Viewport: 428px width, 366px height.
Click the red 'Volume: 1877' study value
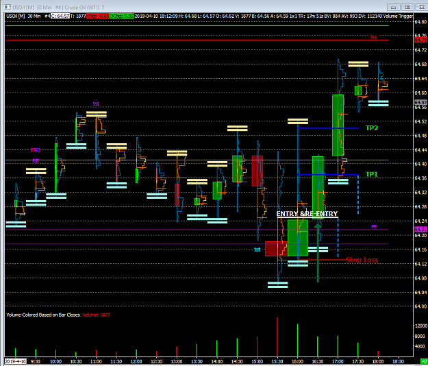click(96, 315)
